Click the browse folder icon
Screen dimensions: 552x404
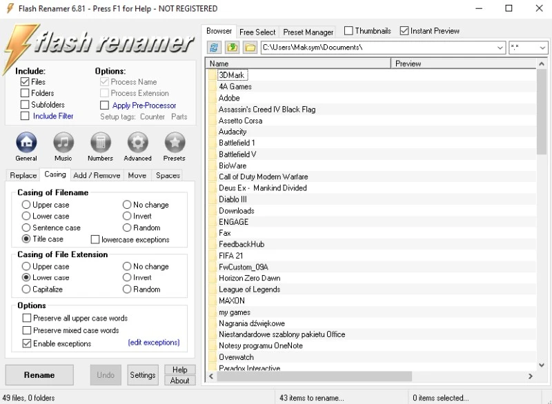(249, 48)
